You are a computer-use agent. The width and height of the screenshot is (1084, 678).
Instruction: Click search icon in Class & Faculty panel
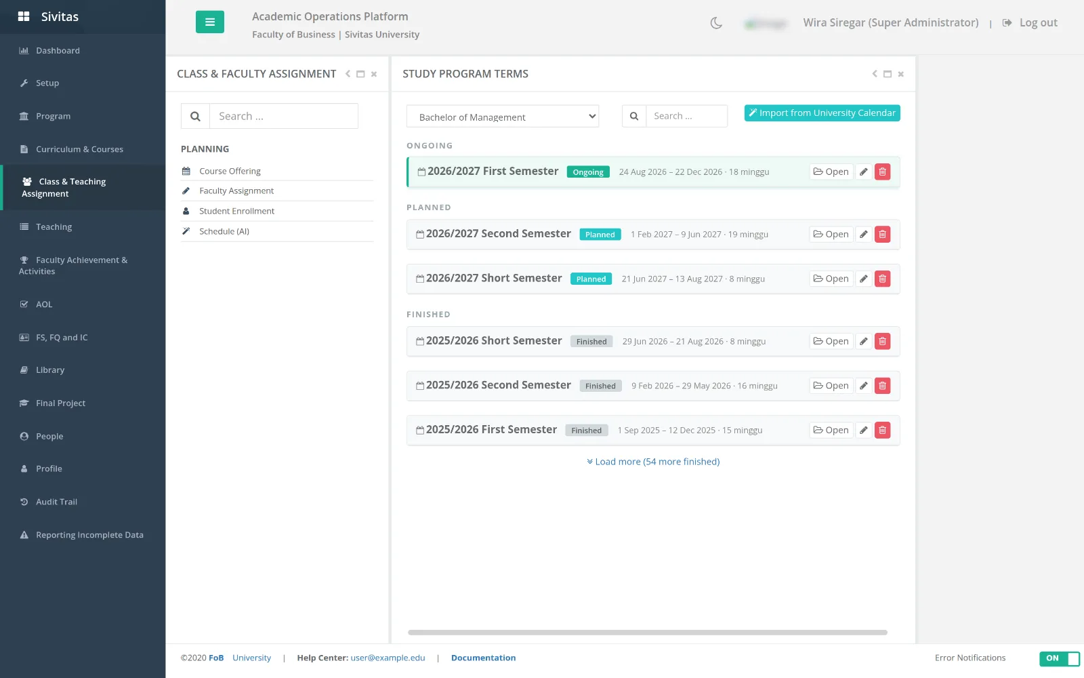pyautogui.click(x=195, y=116)
